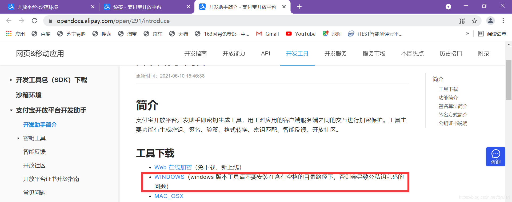Download the WINDOWS tool link
The height and width of the screenshot is (202, 512).
click(x=169, y=177)
